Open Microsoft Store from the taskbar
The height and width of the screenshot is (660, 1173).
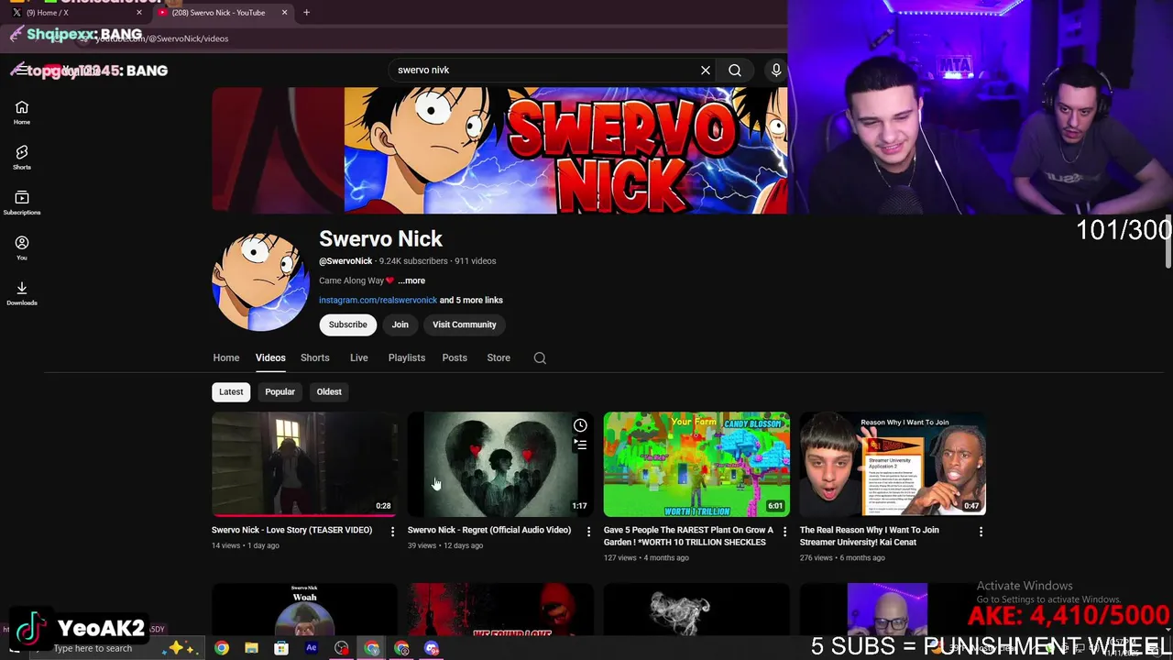281,648
